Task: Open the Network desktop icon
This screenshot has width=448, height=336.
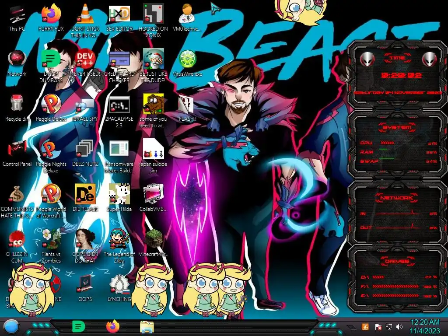Action: coord(17,63)
